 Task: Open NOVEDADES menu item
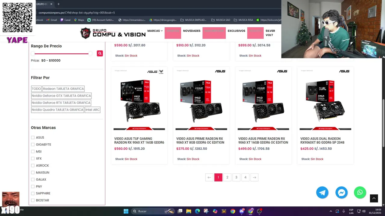(x=192, y=31)
